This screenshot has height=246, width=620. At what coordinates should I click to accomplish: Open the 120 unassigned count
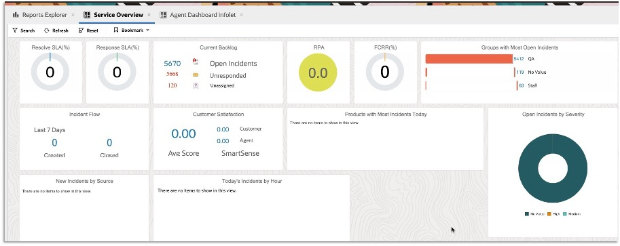172,85
